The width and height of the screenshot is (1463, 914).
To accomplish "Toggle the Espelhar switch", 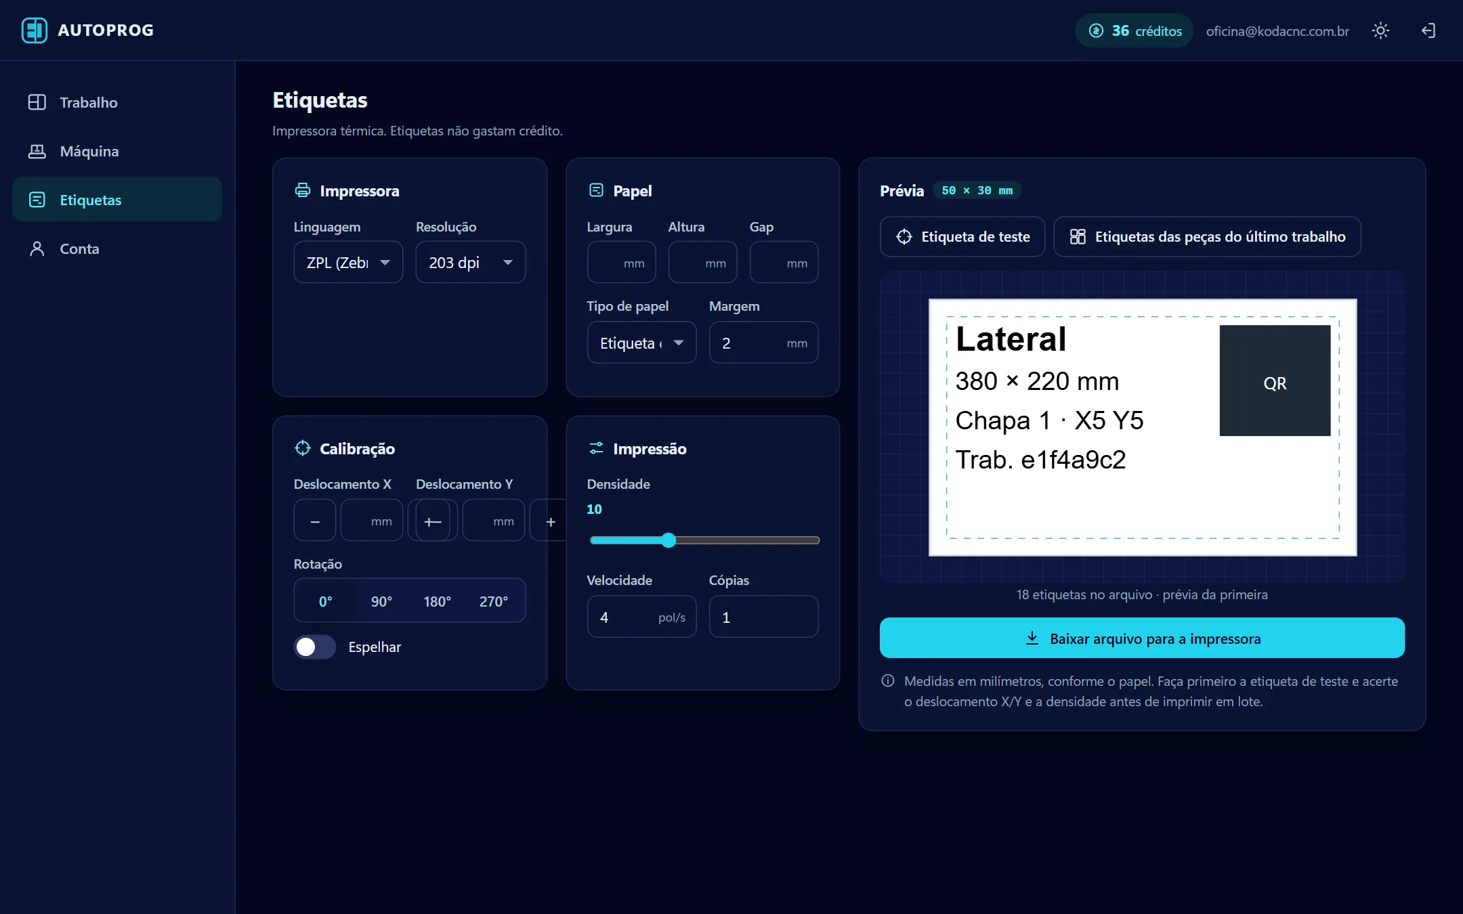I will point(315,647).
